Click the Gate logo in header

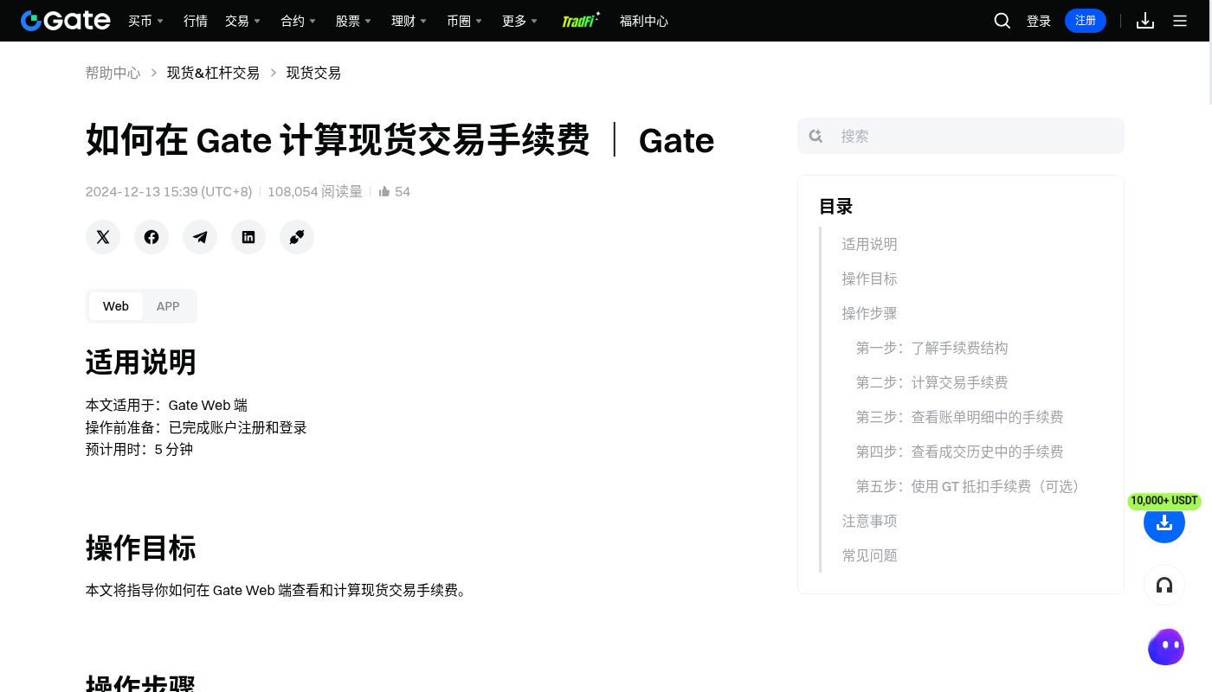point(66,21)
